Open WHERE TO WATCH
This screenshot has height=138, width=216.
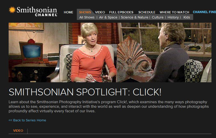pos(174,12)
